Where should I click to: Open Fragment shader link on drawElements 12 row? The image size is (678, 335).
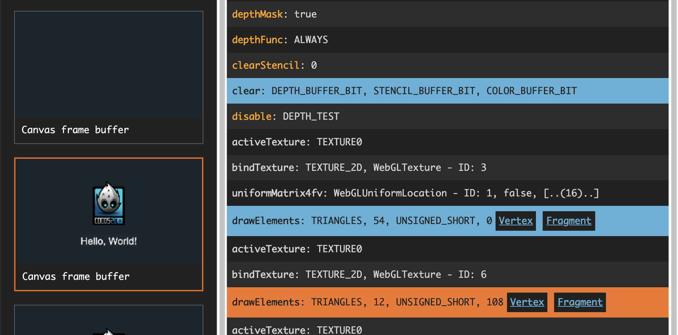(580, 302)
